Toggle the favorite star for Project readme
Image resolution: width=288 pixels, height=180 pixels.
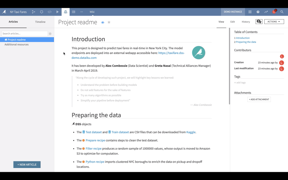click(109, 22)
